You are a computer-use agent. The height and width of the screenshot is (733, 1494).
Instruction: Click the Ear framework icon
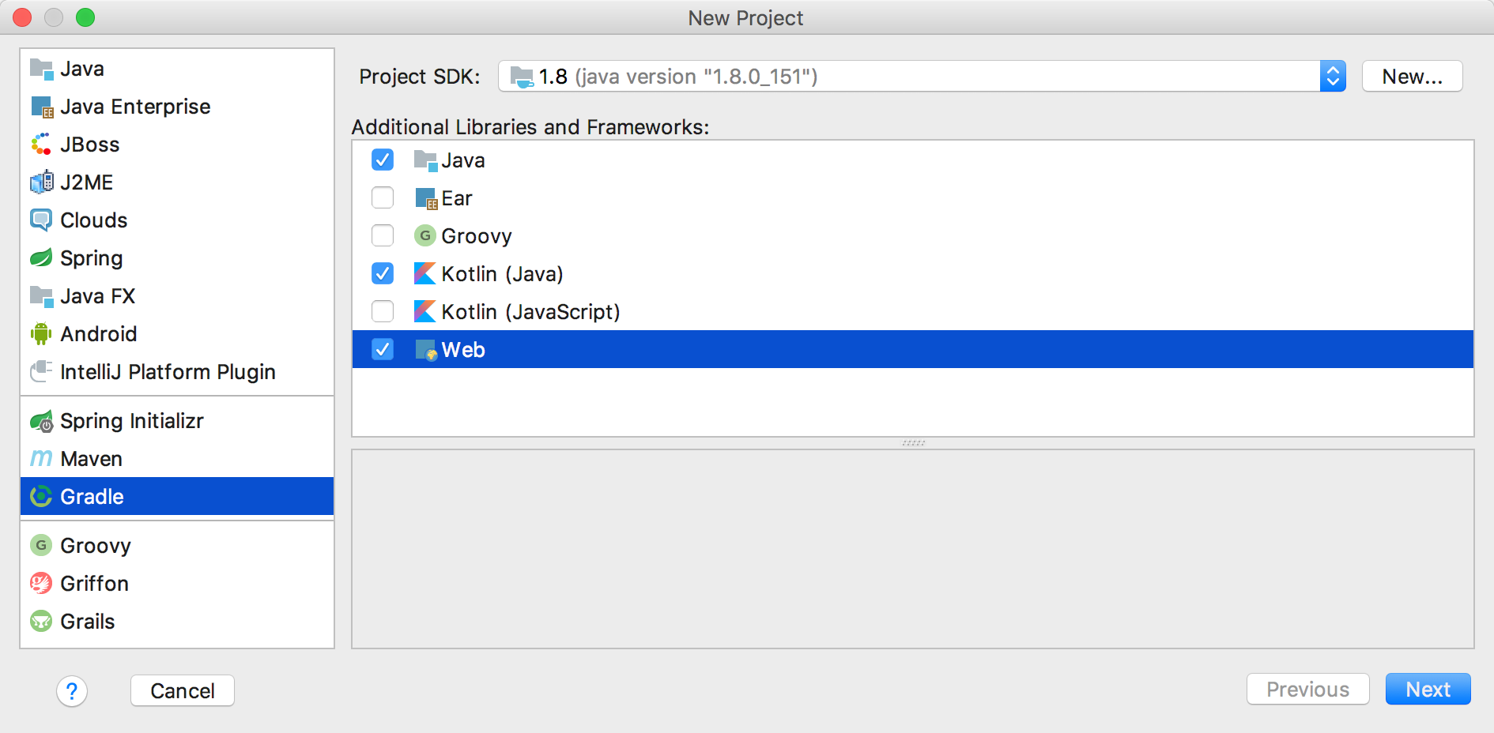click(x=425, y=198)
